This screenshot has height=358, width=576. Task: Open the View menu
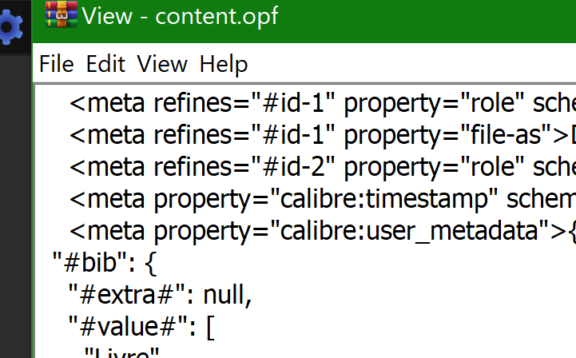click(161, 64)
